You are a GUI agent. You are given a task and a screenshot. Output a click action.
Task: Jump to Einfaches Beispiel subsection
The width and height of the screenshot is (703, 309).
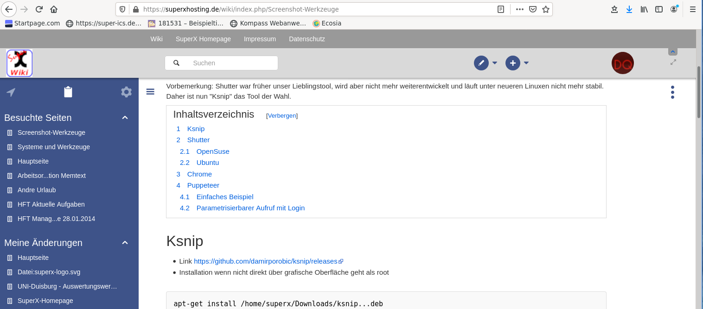[x=225, y=197]
